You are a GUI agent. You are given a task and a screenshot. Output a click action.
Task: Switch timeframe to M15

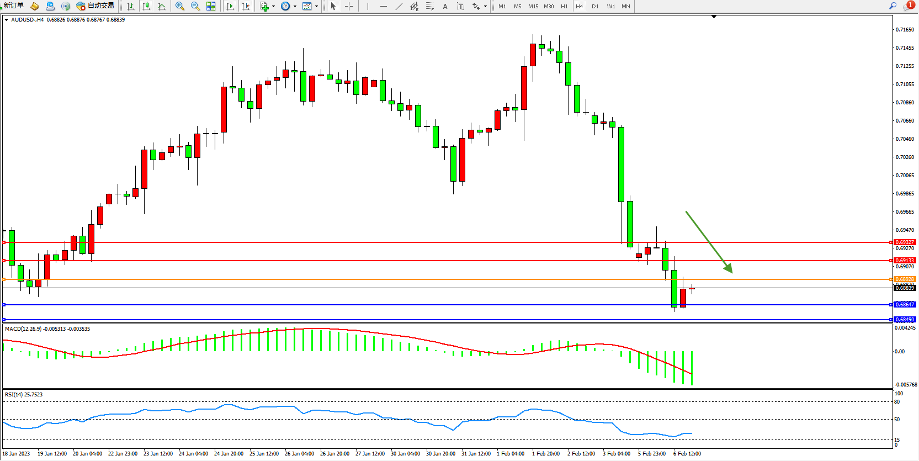[533, 7]
